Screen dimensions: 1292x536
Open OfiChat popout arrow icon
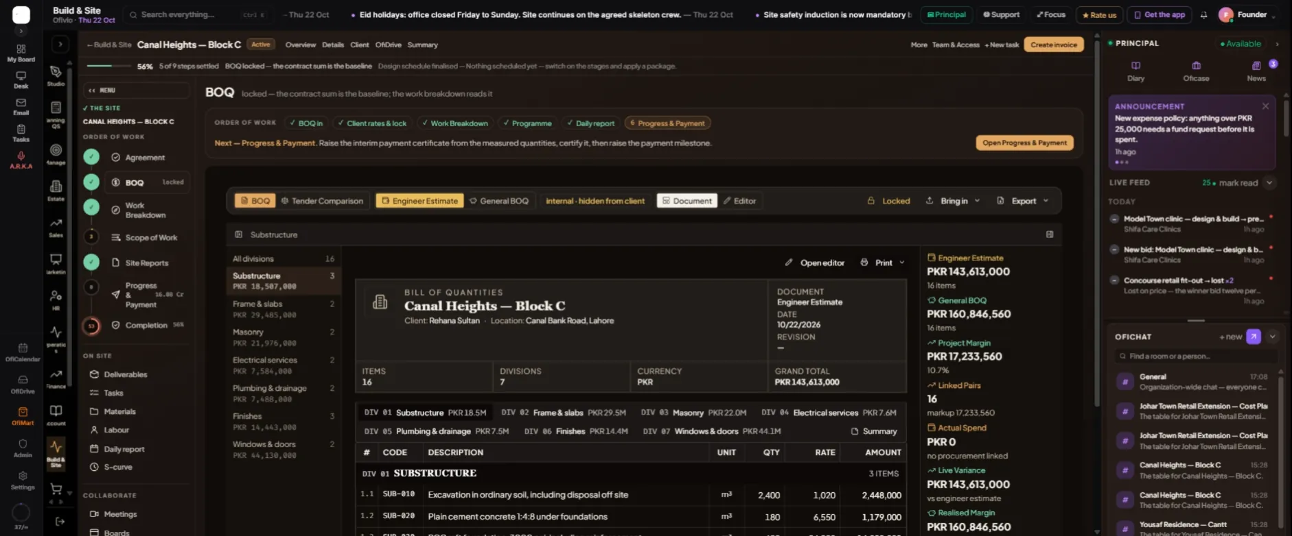1254,337
